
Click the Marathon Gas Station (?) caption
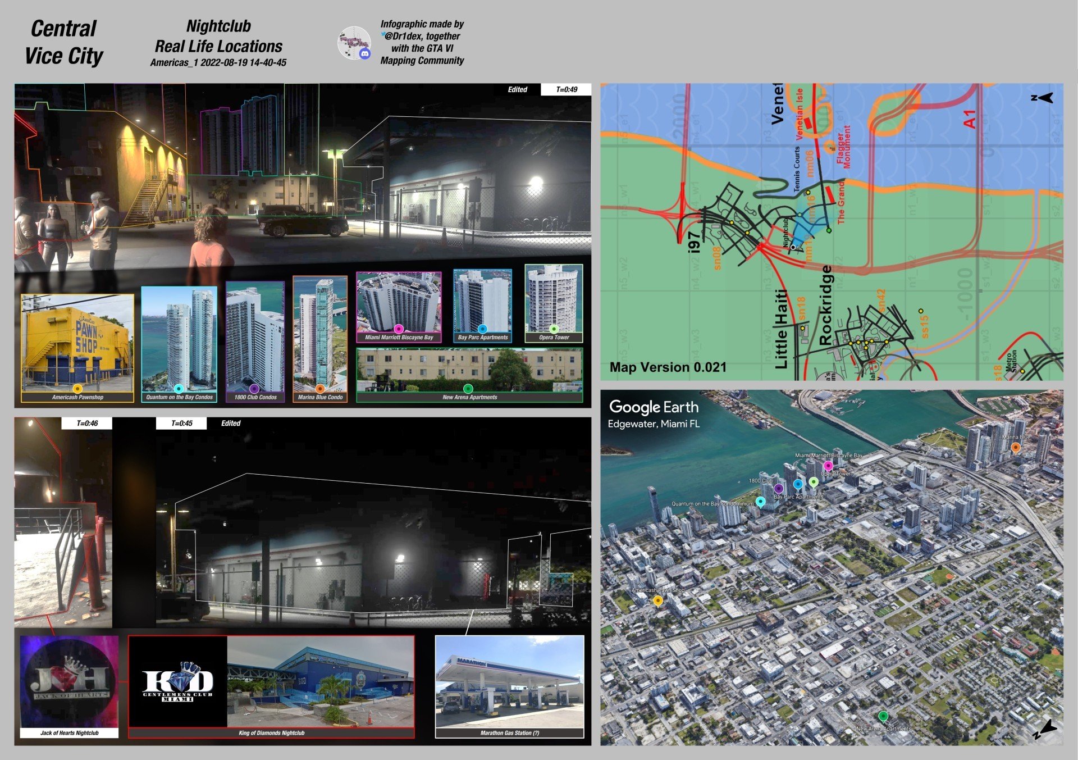click(x=509, y=733)
